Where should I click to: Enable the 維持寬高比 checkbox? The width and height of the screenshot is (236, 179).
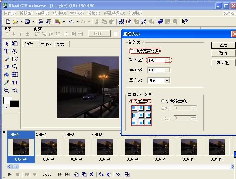[132, 51]
